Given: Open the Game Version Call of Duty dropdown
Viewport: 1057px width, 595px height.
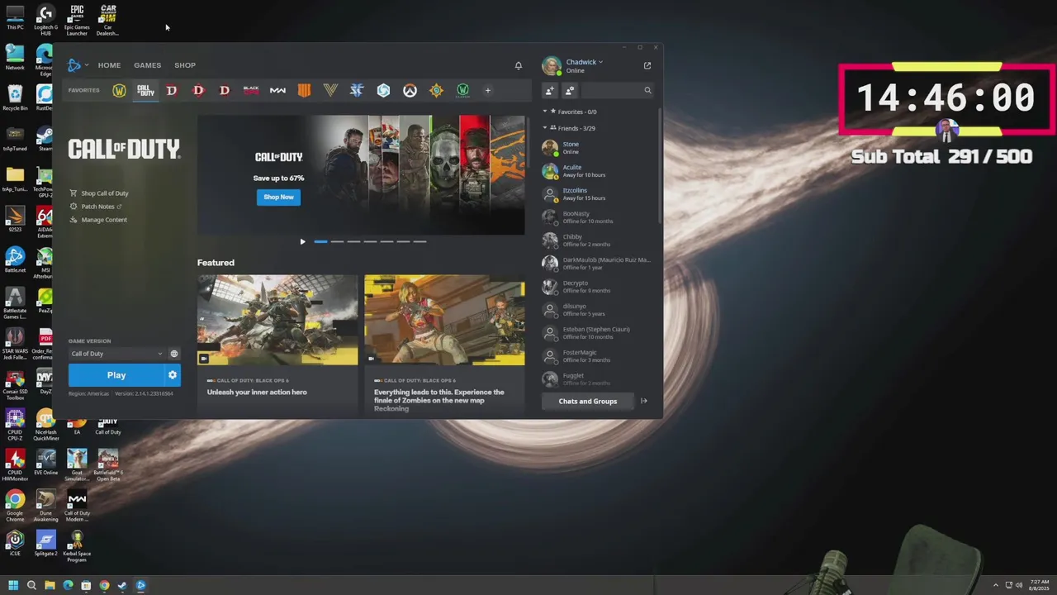Looking at the screenshot, I should [x=116, y=354].
